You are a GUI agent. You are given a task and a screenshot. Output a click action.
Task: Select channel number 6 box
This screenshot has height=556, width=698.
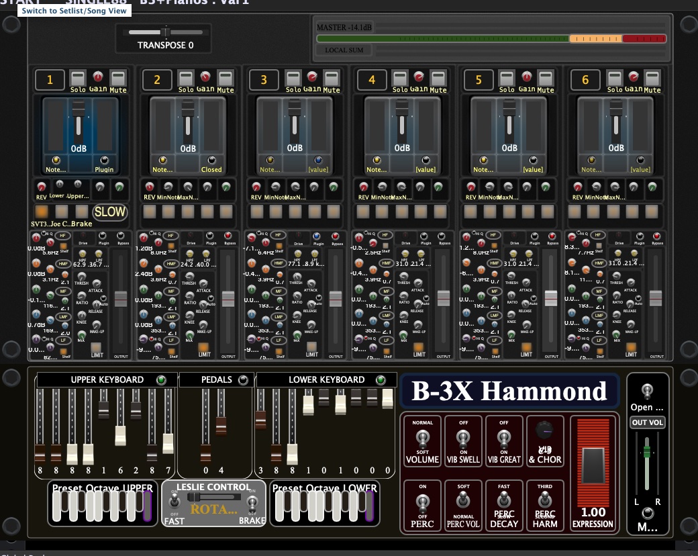pos(585,80)
